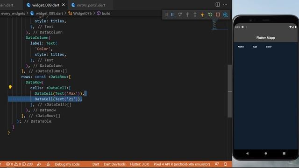Click the 'Color' string in the code

pyautogui.click(x=43, y=49)
